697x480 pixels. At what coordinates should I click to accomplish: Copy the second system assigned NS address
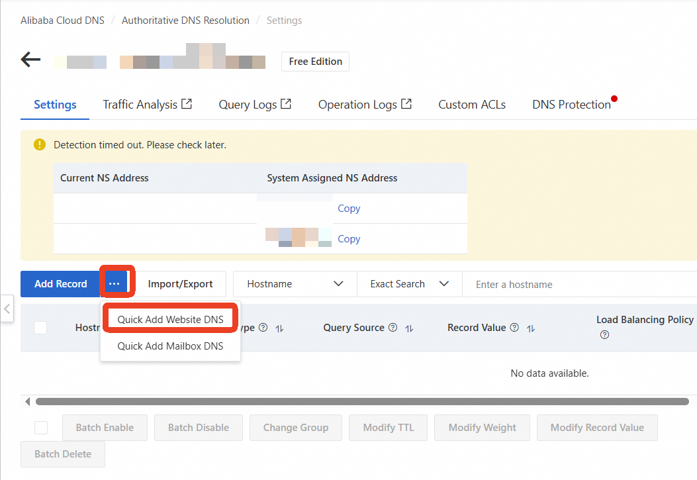(x=349, y=238)
